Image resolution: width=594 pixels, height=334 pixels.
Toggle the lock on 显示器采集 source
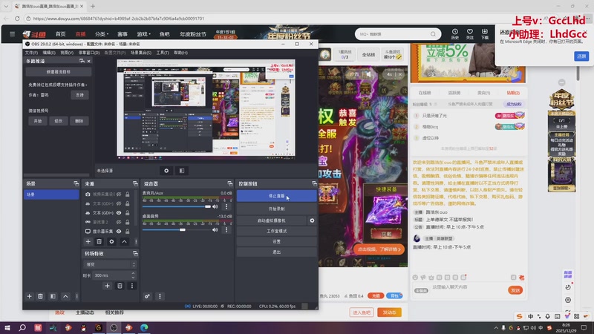pos(127,232)
